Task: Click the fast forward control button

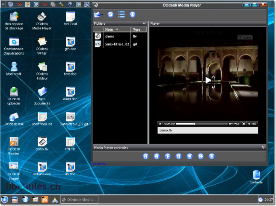Action: (x=201, y=156)
